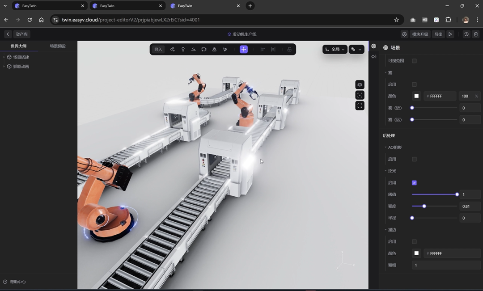Click the 泛光 强度 slider handle

[x=424, y=207]
